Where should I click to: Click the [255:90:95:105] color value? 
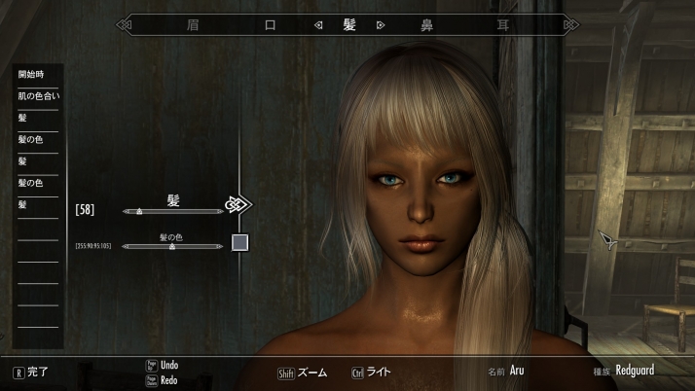click(93, 246)
